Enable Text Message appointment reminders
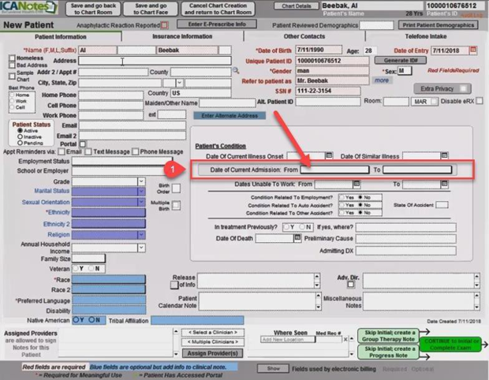This screenshot has width=489, height=380. [x=88, y=151]
